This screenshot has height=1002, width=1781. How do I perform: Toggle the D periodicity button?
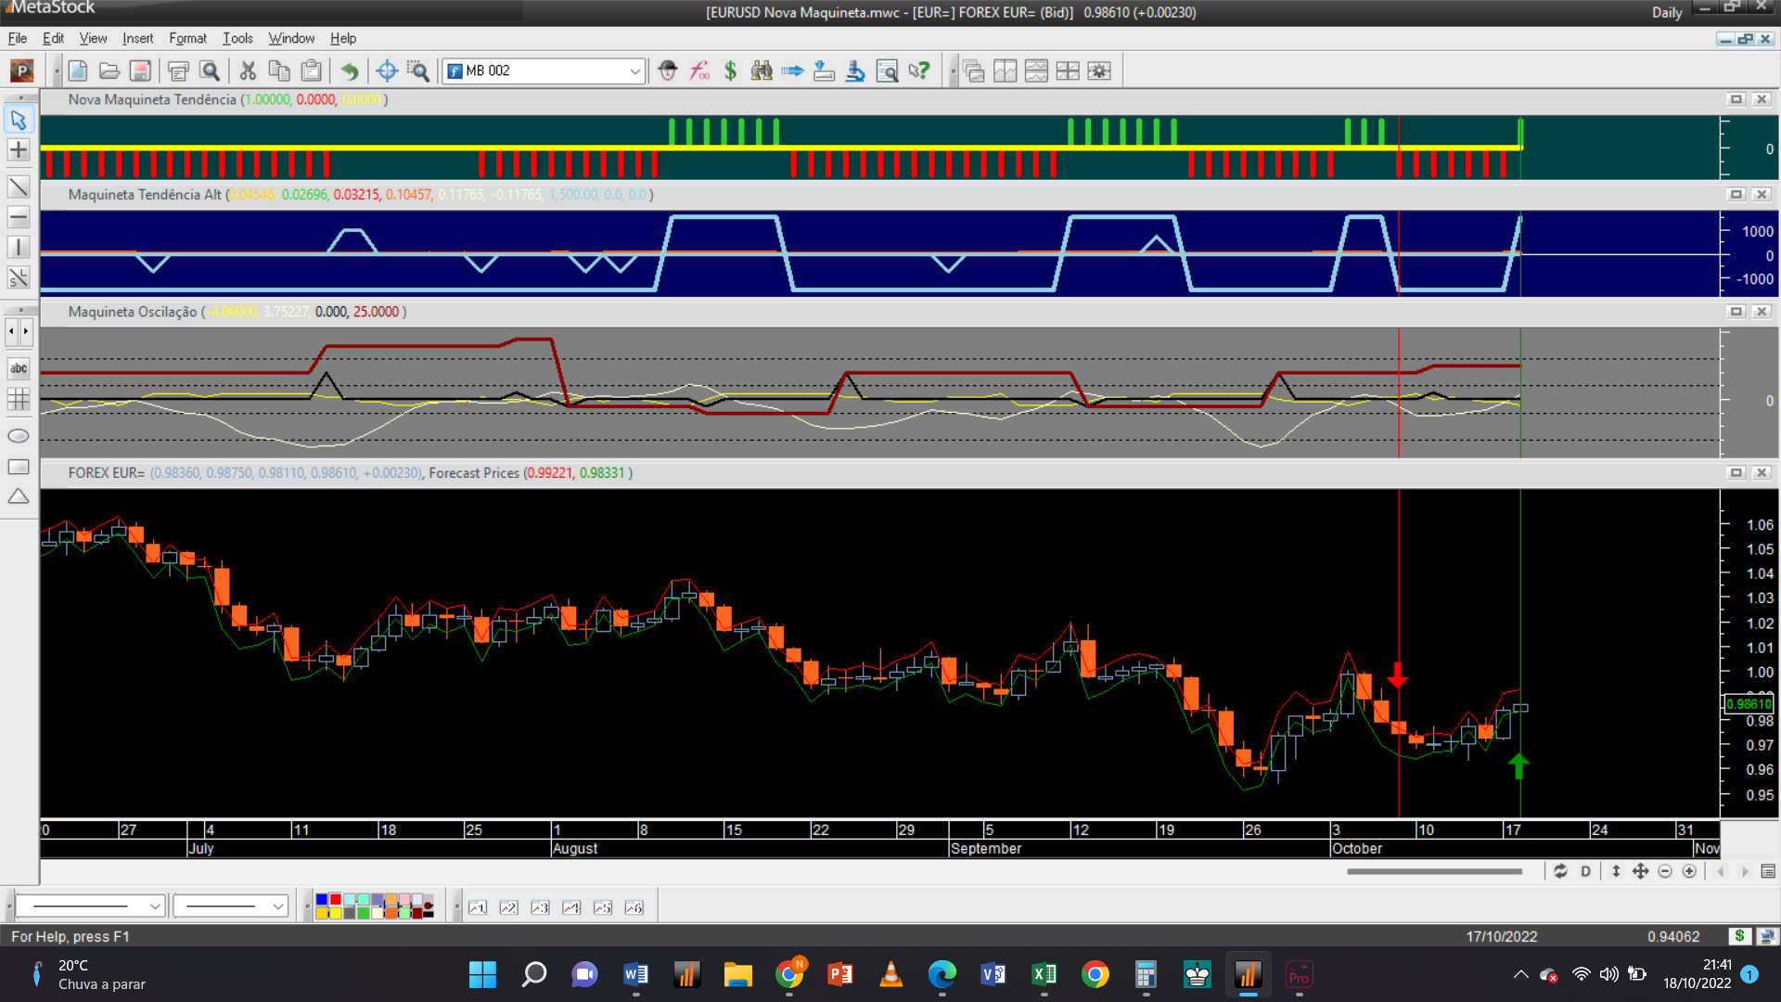tap(1585, 871)
